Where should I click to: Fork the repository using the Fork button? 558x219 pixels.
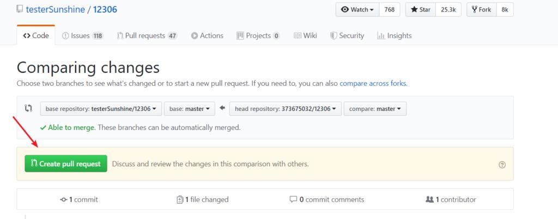coord(482,10)
